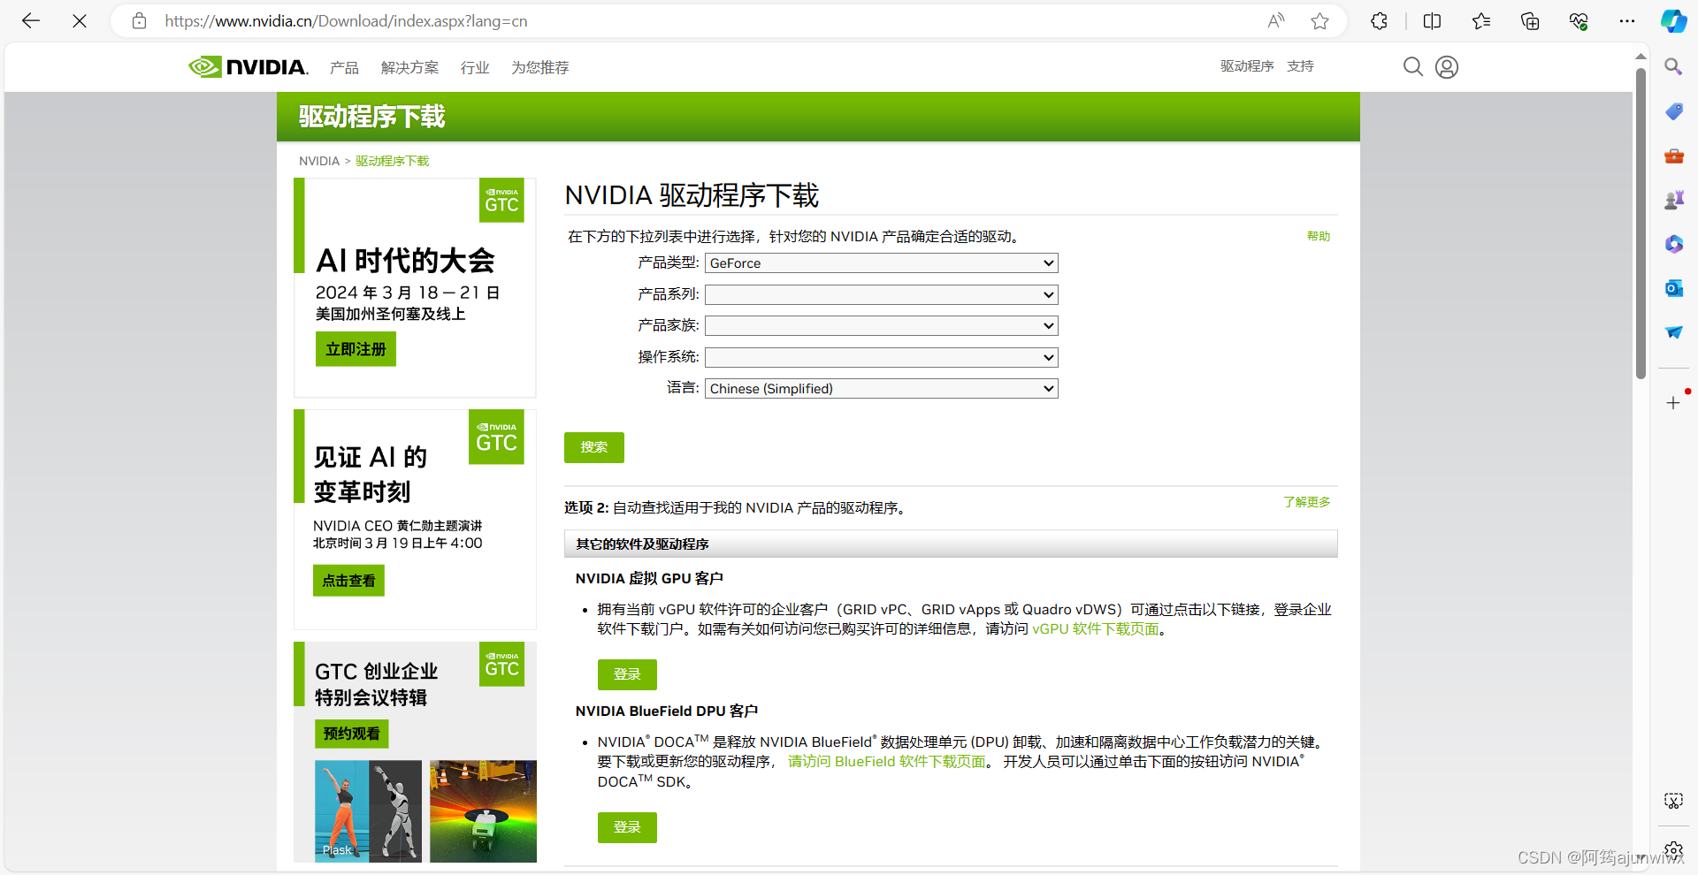This screenshot has width=1698, height=875.
Task: Open Read Aloud icon in address bar
Action: (1275, 21)
